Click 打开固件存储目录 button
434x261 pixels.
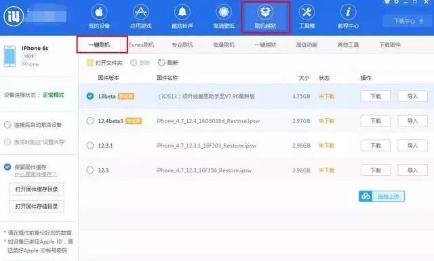(37, 206)
